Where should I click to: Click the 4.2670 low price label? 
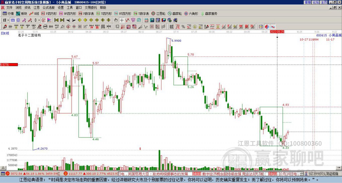click(42, 149)
